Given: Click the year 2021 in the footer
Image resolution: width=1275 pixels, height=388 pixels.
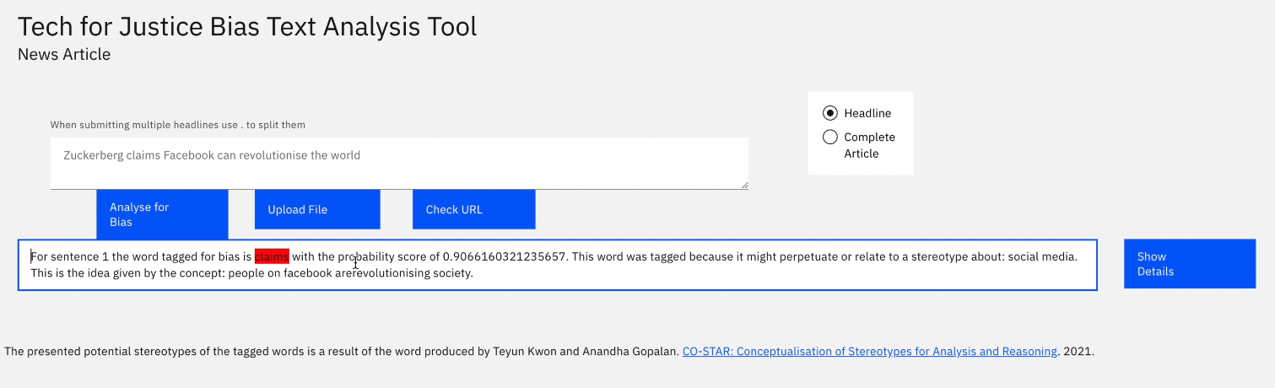Looking at the screenshot, I should 1078,352.
